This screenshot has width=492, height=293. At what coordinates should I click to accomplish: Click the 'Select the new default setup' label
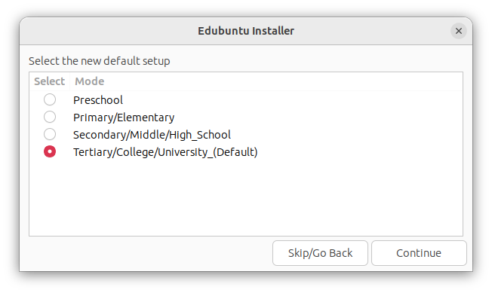pyautogui.click(x=99, y=61)
